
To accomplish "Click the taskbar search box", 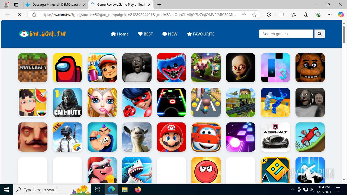I will click(52, 190).
